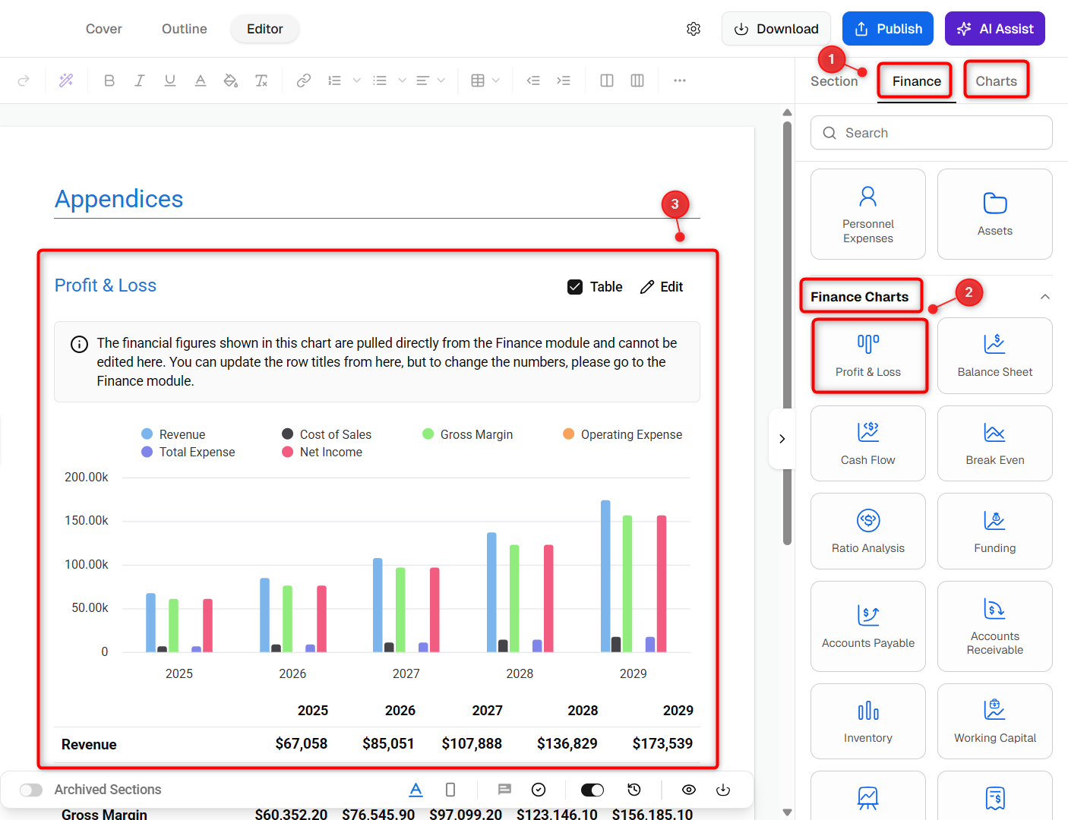Open AI Assist
1068x820 pixels.
click(x=995, y=29)
